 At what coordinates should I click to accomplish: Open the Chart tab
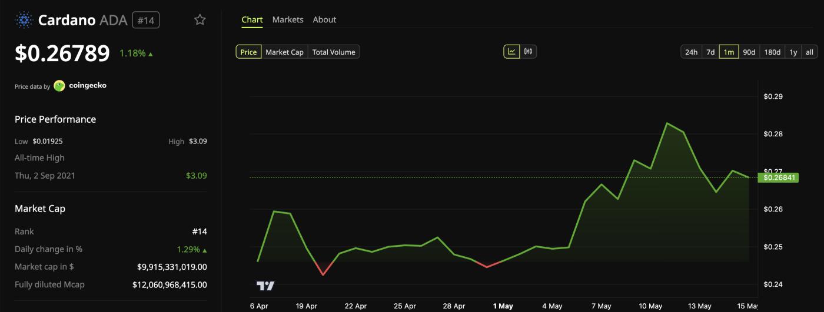coord(252,19)
